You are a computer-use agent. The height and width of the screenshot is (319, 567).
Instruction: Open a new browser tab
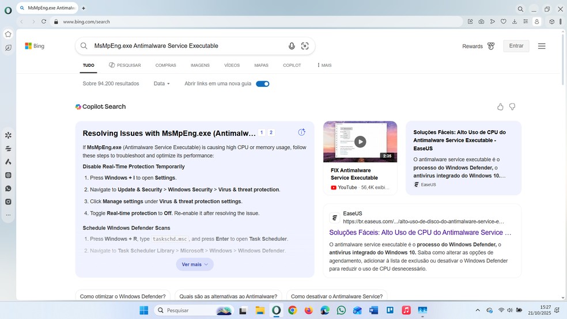[x=84, y=8]
